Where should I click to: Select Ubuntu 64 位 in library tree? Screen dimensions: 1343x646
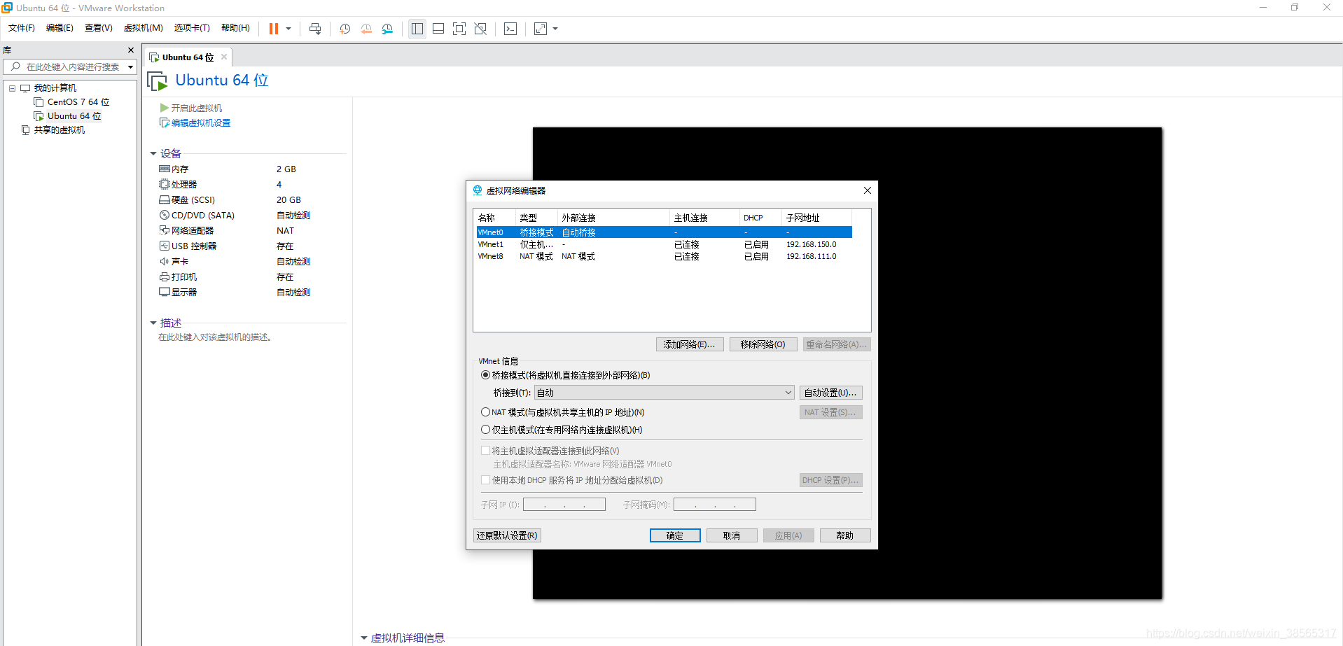[74, 116]
